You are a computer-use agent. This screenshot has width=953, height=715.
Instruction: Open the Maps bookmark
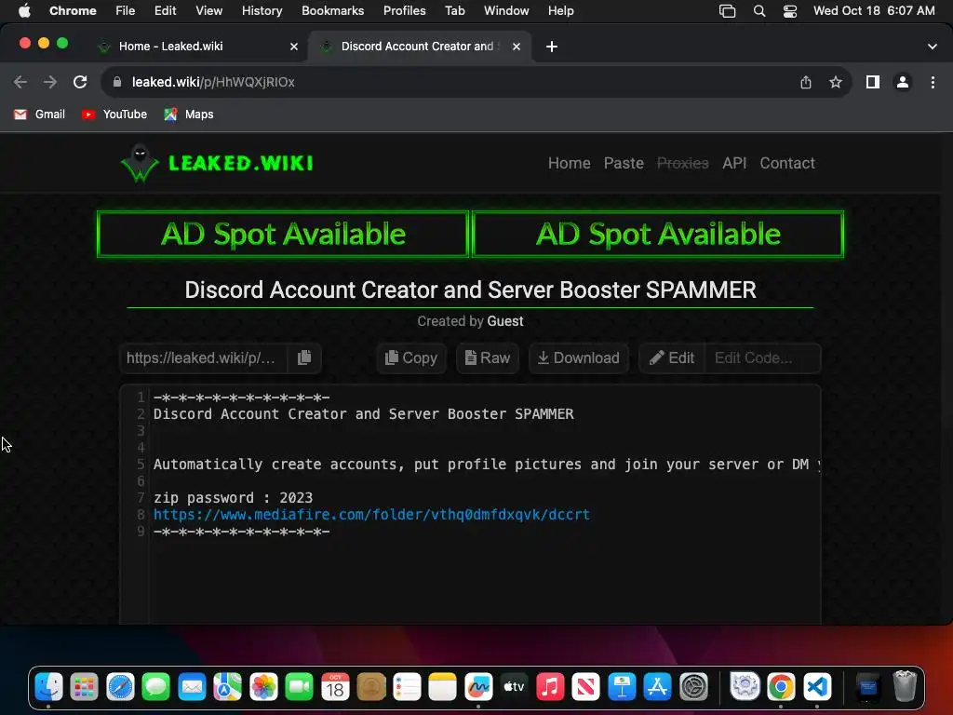click(x=189, y=115)
